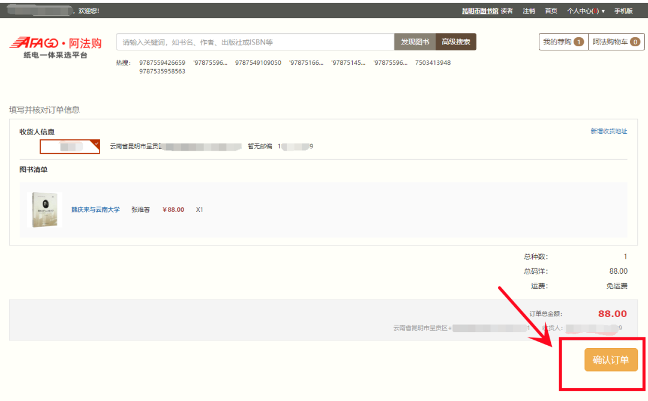Click hot search term 9787559426659
The height and width of the screenshot is (401, 648).
point(162,63)
